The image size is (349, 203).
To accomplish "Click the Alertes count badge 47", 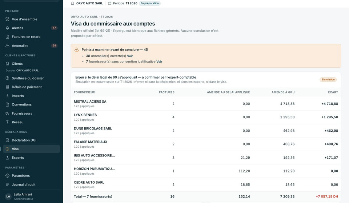I will [54, 28].
